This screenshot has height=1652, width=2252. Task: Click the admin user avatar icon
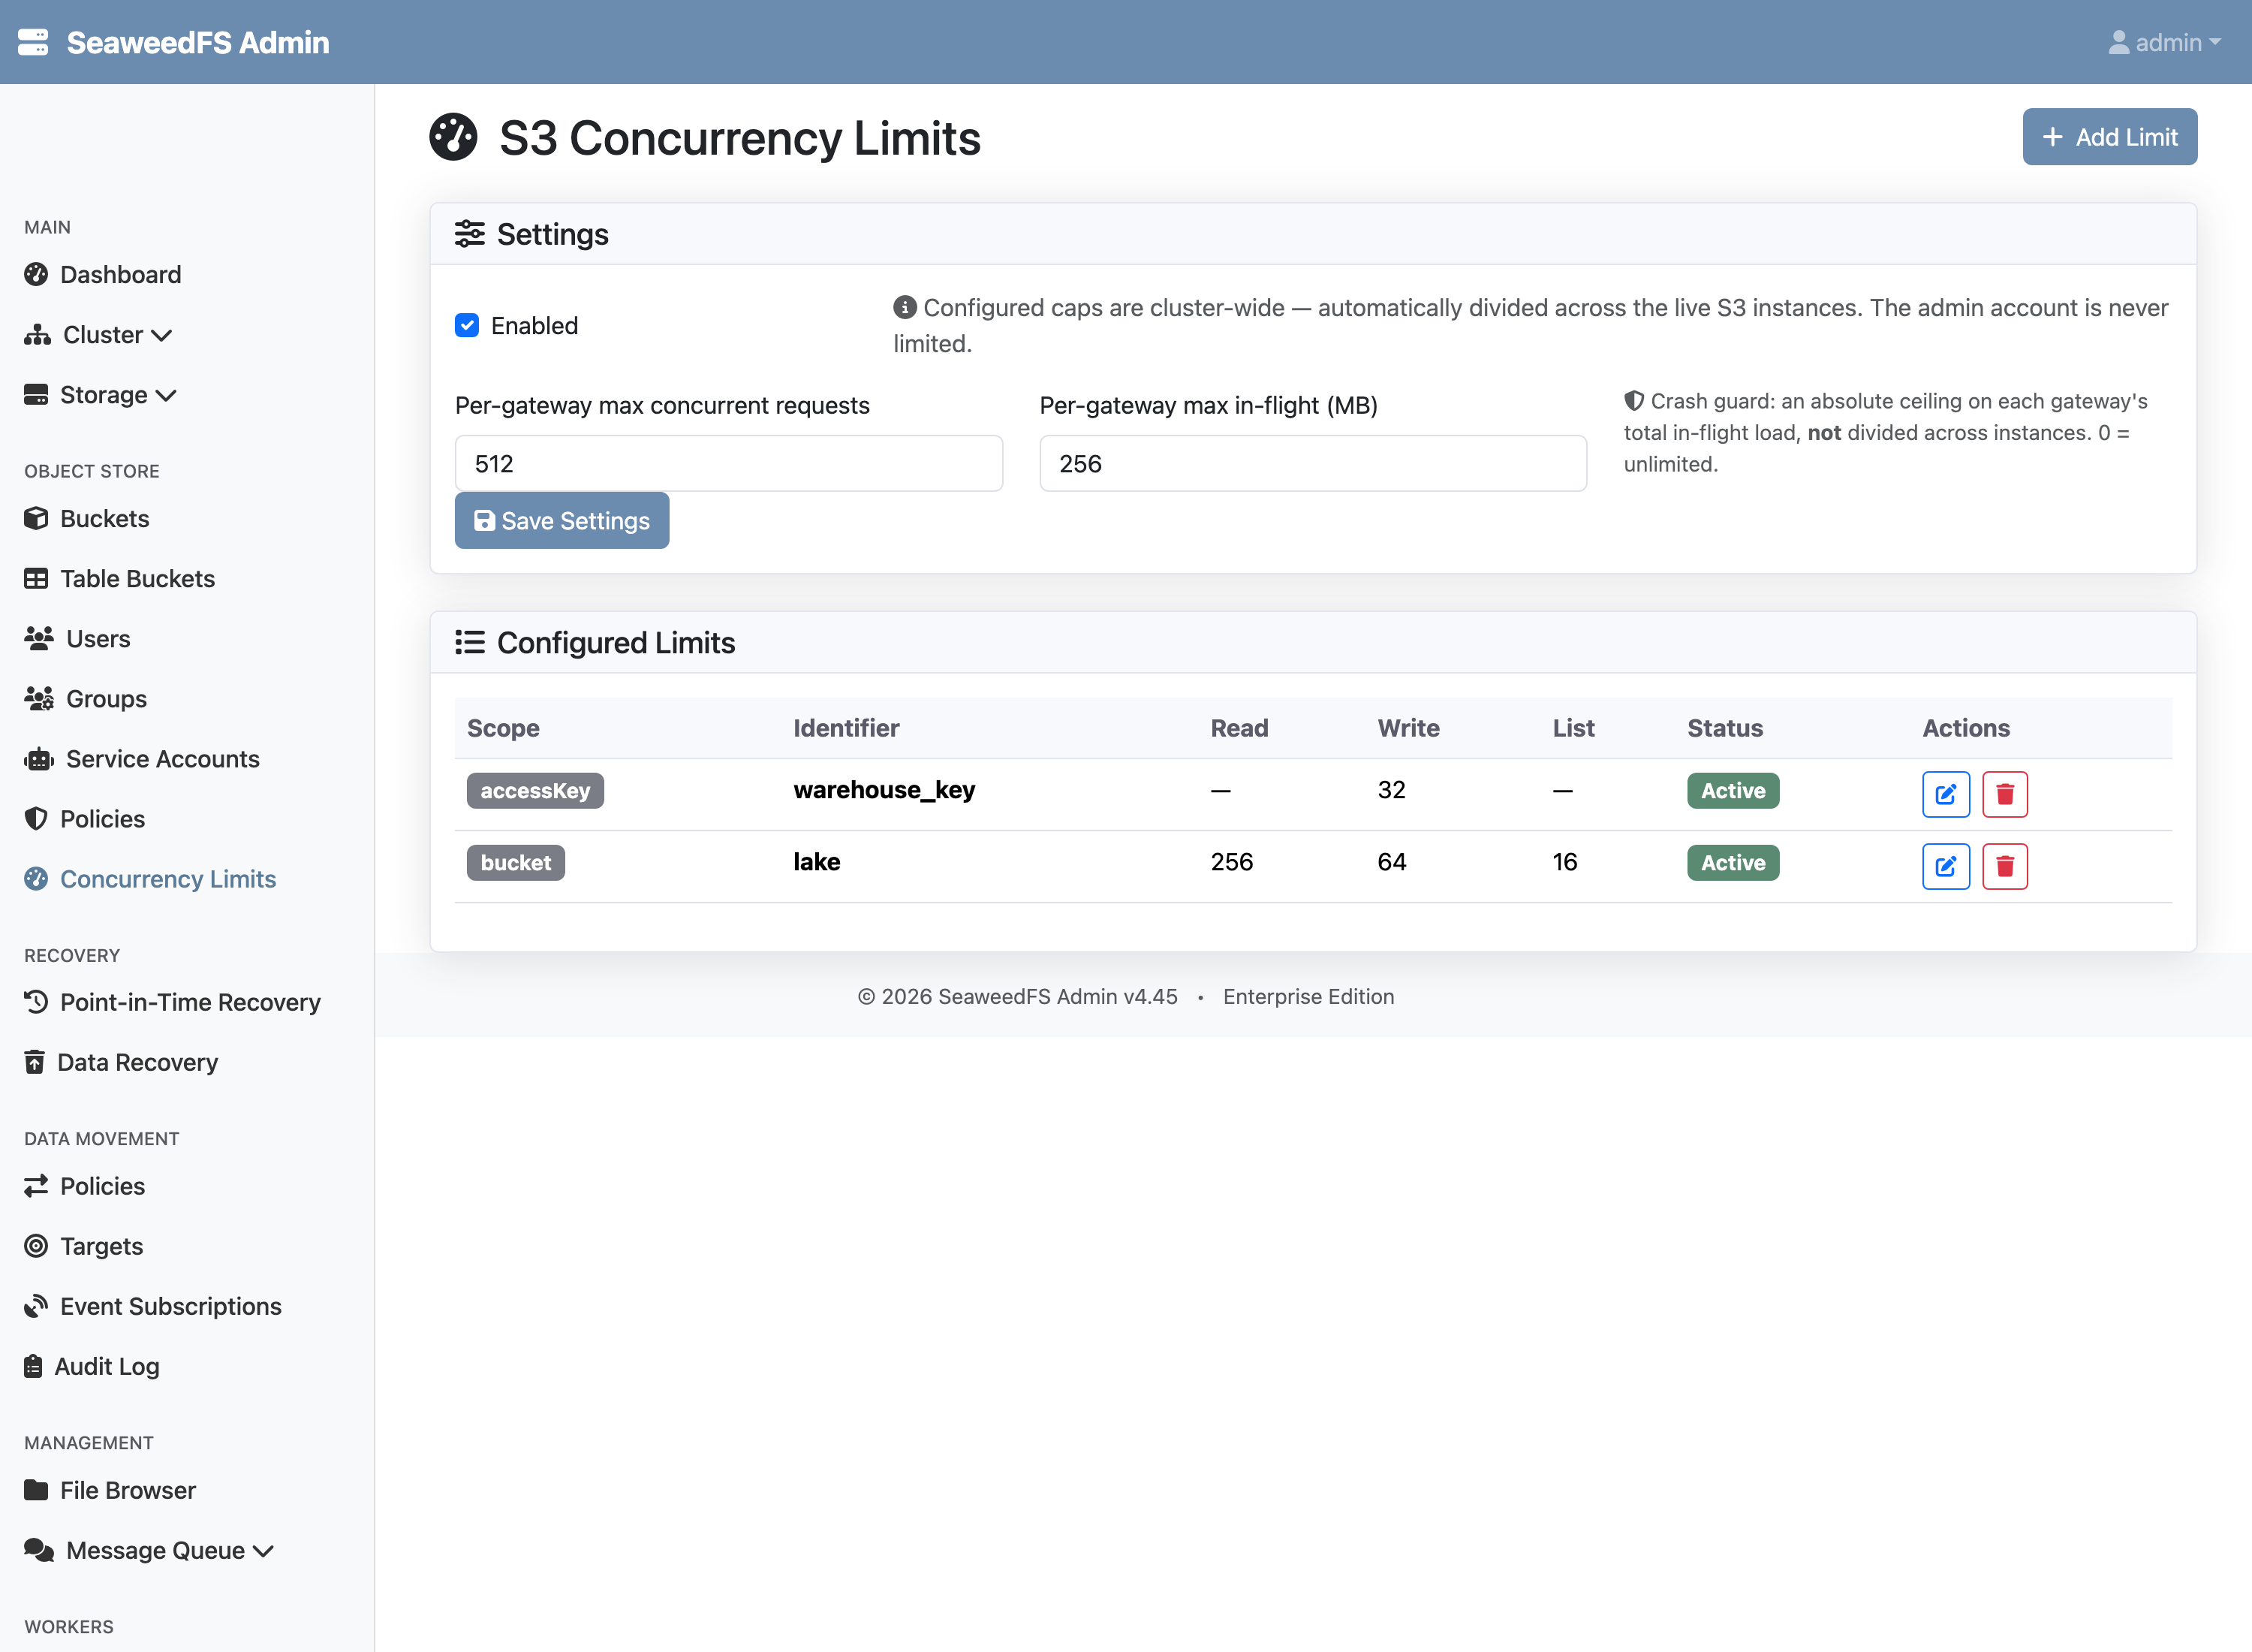[x=2118, y=42]
